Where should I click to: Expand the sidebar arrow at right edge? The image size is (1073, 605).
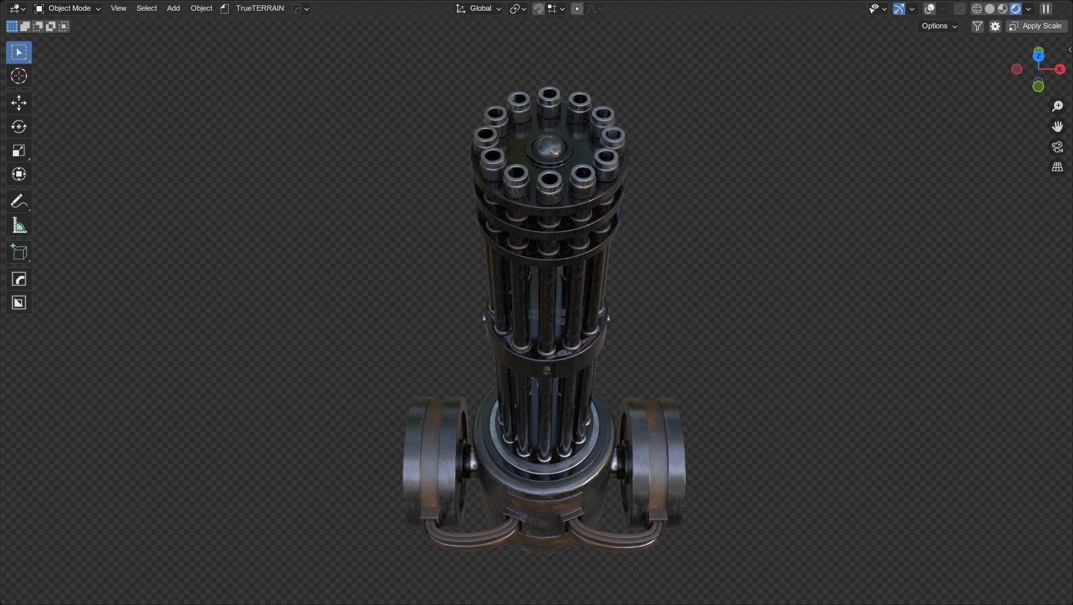(1069, 50)
